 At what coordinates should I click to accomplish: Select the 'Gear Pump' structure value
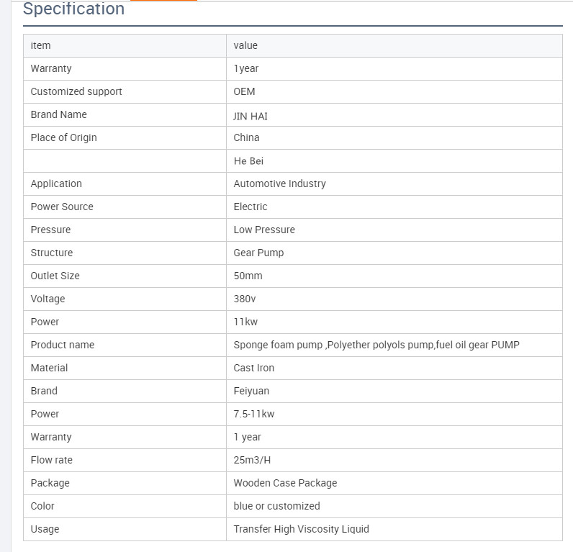click(258, 253)
